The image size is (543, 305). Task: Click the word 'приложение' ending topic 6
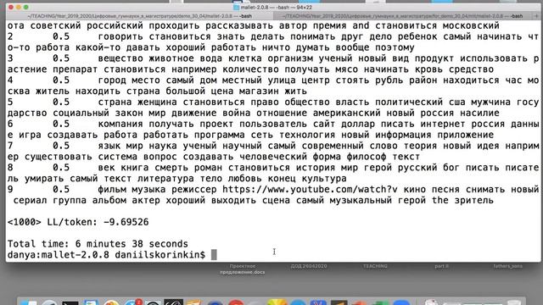pyautogui.click(x=466, y=135)
